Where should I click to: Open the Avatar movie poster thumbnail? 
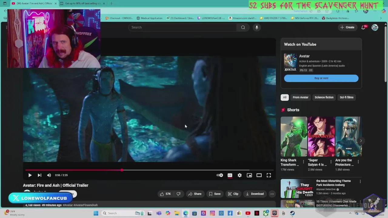[x=290, y=63]
